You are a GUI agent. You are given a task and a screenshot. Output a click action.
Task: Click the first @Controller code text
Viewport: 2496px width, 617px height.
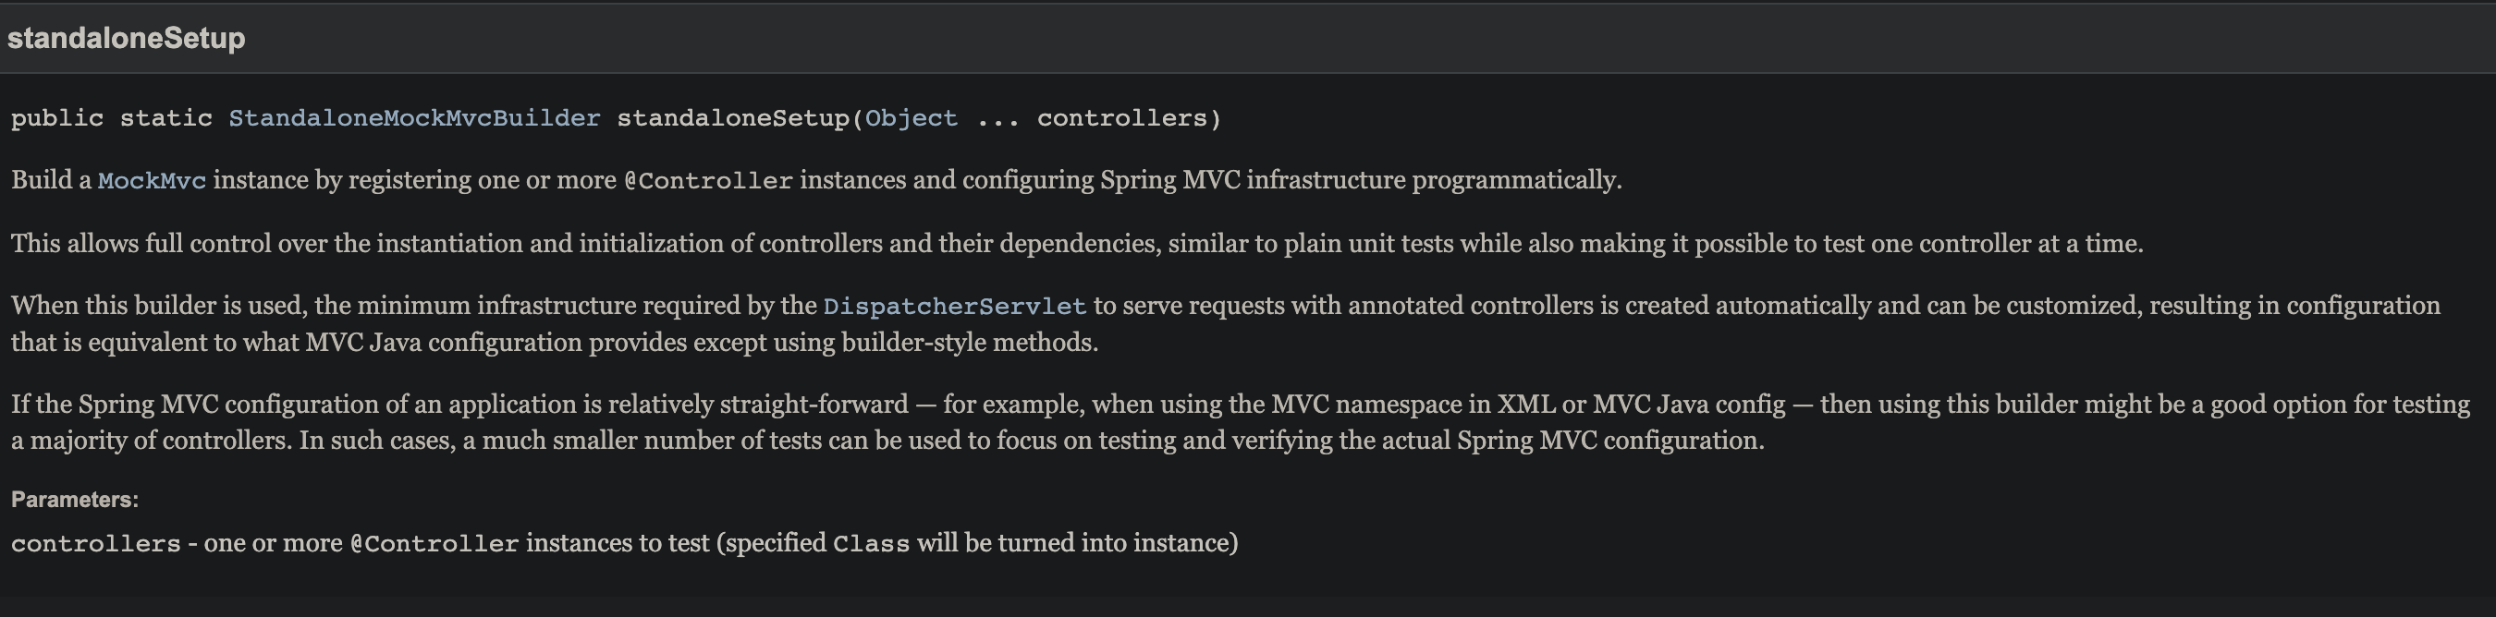[x=708, y=181]
